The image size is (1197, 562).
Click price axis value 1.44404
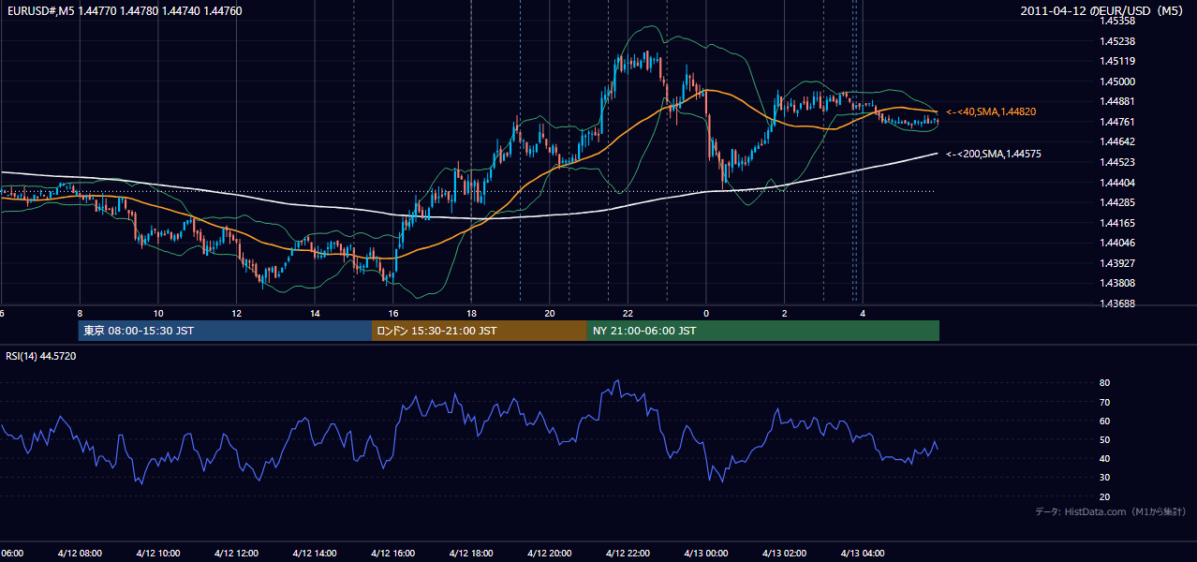tap(1117, 183)
